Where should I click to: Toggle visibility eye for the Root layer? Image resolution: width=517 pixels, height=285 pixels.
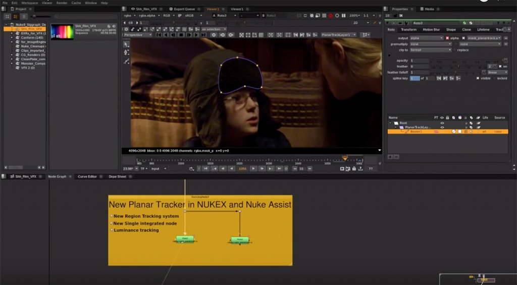pos(442,123)
